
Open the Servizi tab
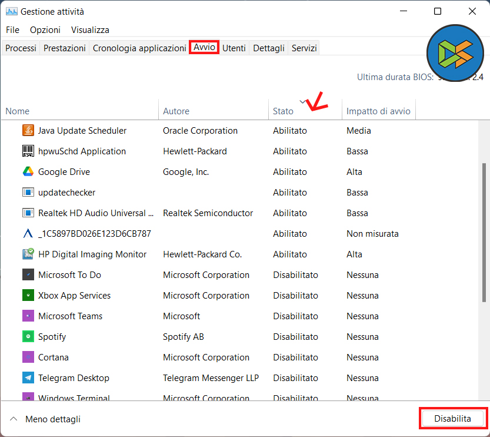pos(304,48)
